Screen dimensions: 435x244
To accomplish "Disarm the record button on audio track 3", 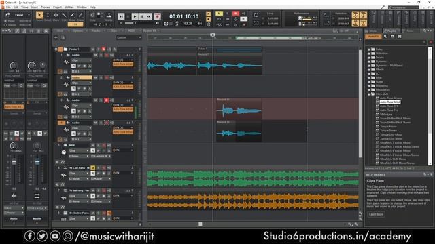I will tap(106, 100).
